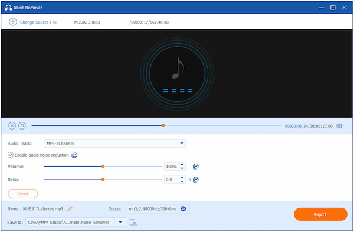This screenshot has height=232, width=354.
Task: Click the playback progress bar handle
Action: pos(163,125)
